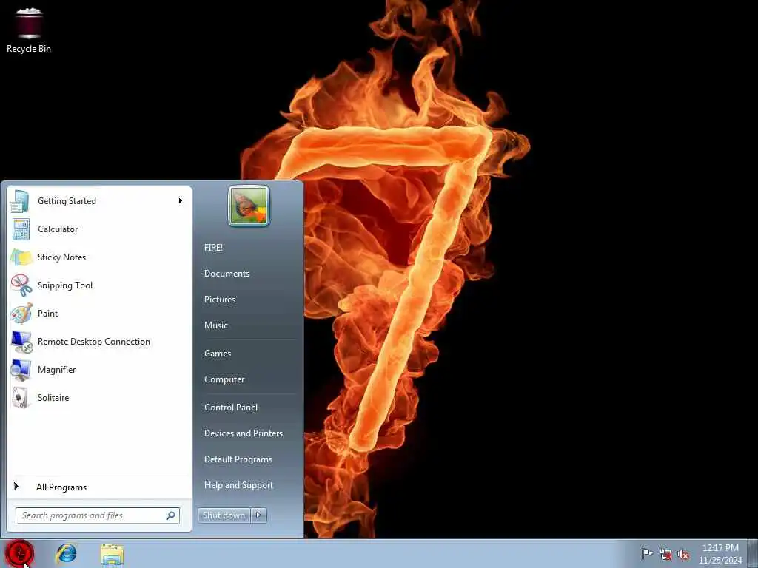Open Computer from Start menu
Viewport: 758px width, 568px height.
click(x=224, y=379)
